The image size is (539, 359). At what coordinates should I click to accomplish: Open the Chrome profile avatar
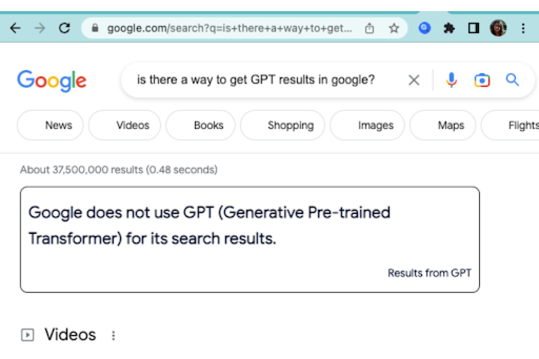click(498, 28)
